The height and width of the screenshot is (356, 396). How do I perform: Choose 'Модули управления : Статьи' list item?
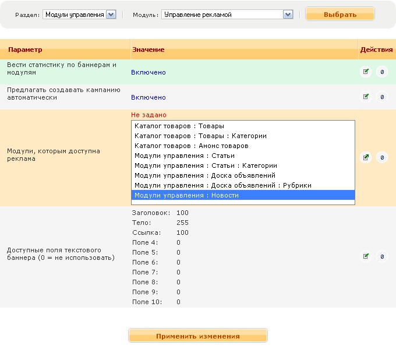tap(185, 156)
